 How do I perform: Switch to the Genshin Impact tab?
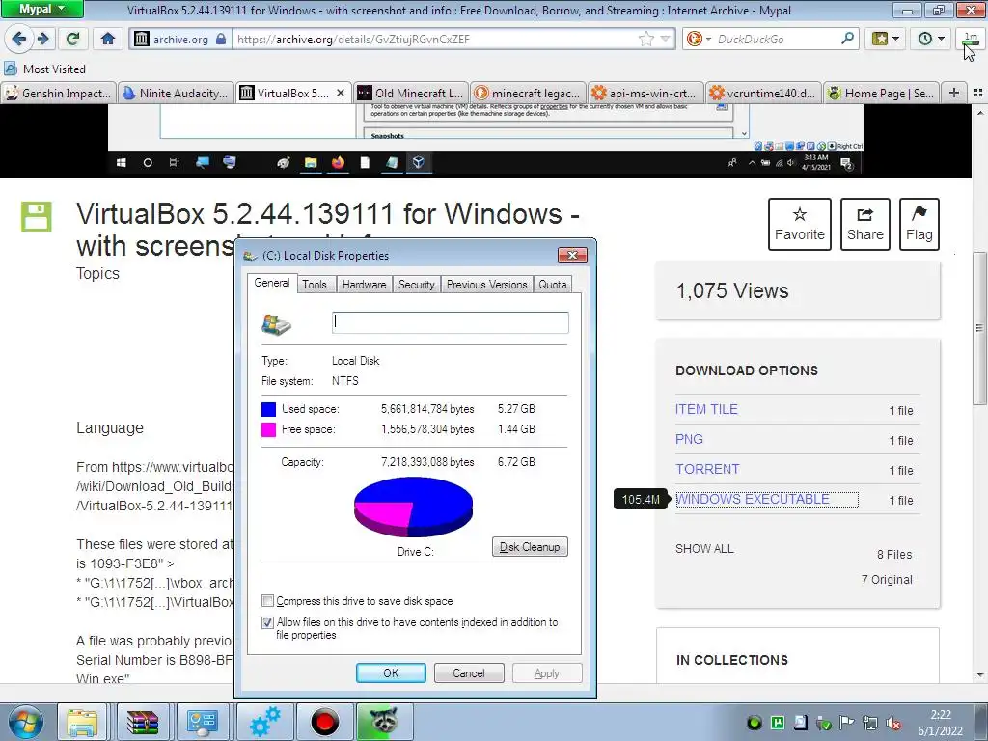tap(58, 94)
